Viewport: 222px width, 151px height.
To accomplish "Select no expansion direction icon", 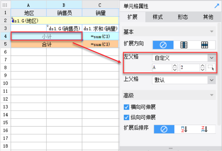I will pyautogui.click(x=163, y=45).
